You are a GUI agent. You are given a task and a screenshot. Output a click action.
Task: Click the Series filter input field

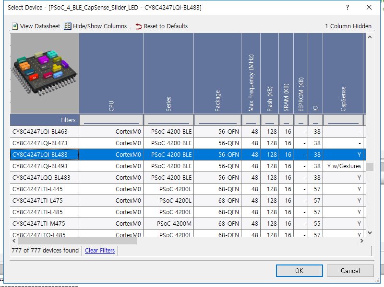coord(168,120)
